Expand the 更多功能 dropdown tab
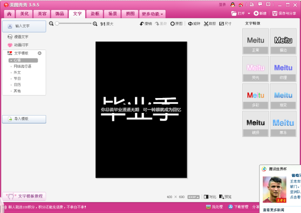Image resolution: width=301 pixels, height=213 pixels. tap(152, 14)
